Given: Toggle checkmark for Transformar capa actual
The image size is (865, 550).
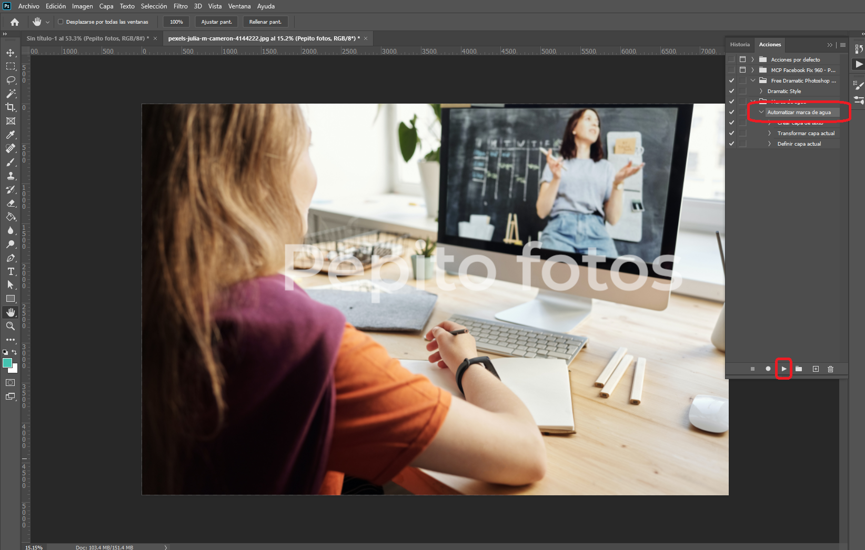Looking at the screenshot, I should point(731,134).
